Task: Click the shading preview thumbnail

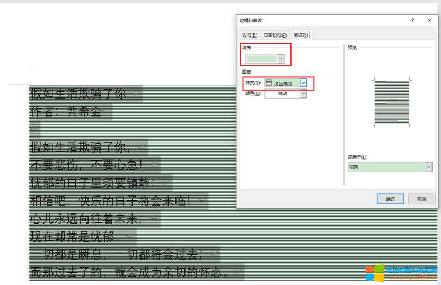Action: pos(392,102)
